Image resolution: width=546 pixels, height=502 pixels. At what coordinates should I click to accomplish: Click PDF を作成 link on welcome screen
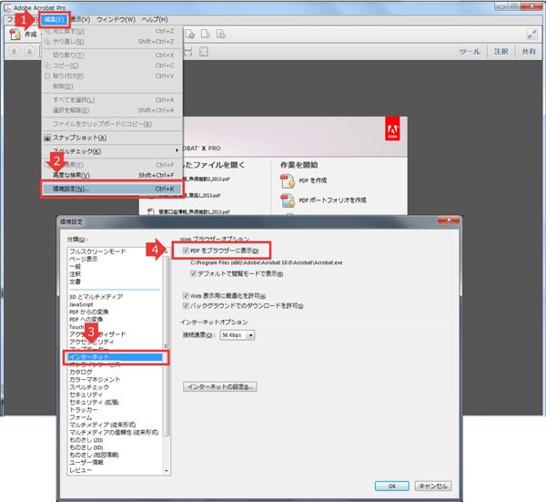pos(313,180)
